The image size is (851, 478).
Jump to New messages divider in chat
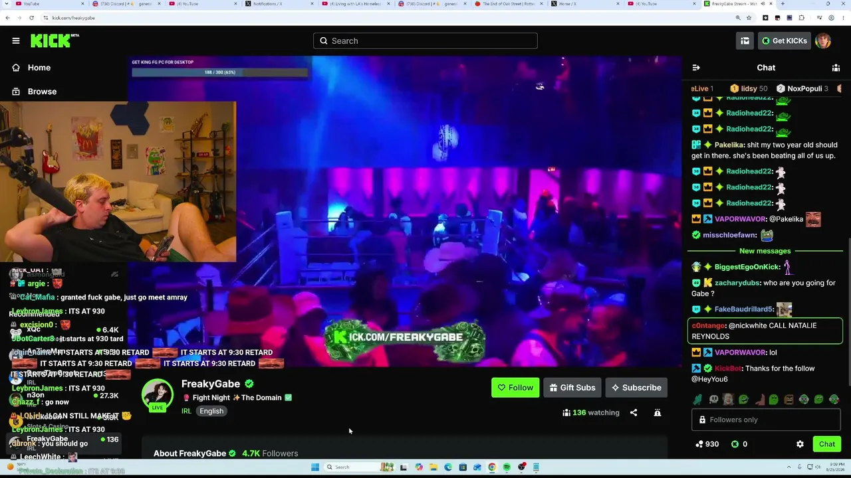[x=765, y=251]
